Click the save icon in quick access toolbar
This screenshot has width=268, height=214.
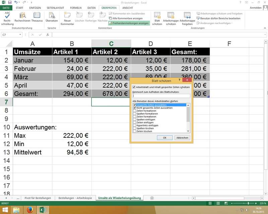[x=9, y=2]
